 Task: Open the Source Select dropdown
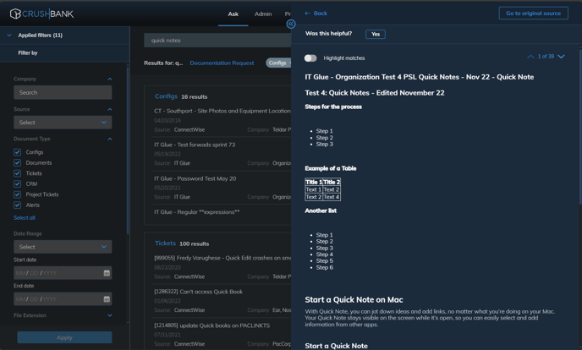point(63,123)
